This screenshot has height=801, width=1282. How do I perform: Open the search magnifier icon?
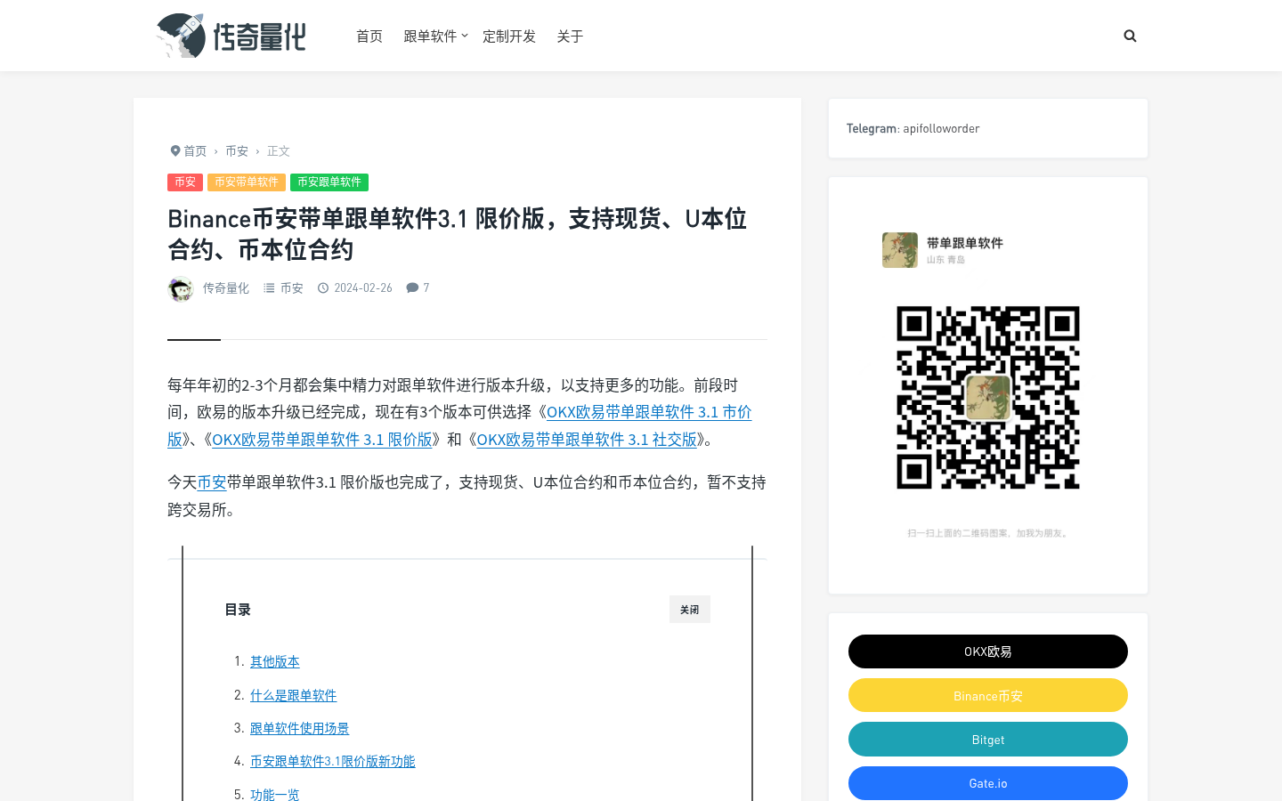[x=1130, y=36]
